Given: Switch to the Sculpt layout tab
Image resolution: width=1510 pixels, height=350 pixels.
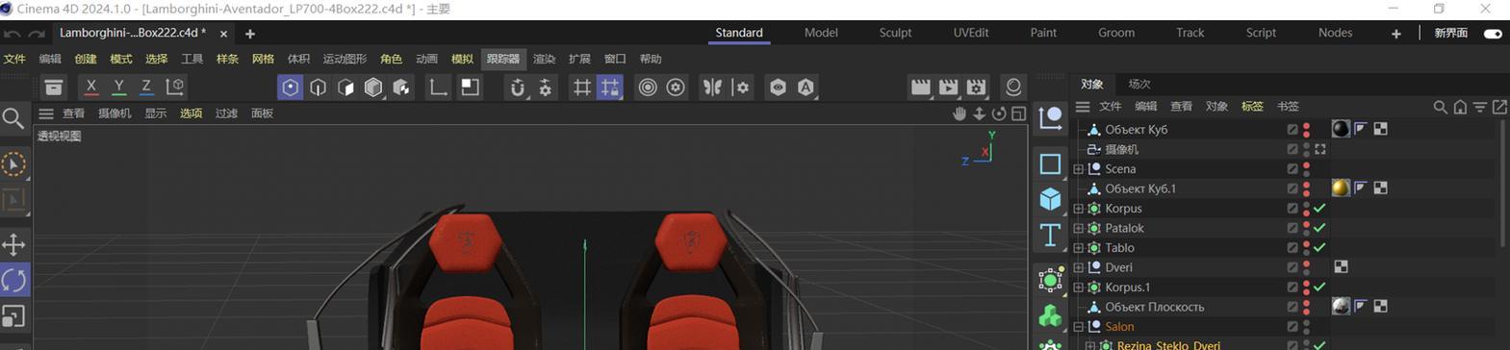Looking at the screenshot, I should (x=895, y=33).
